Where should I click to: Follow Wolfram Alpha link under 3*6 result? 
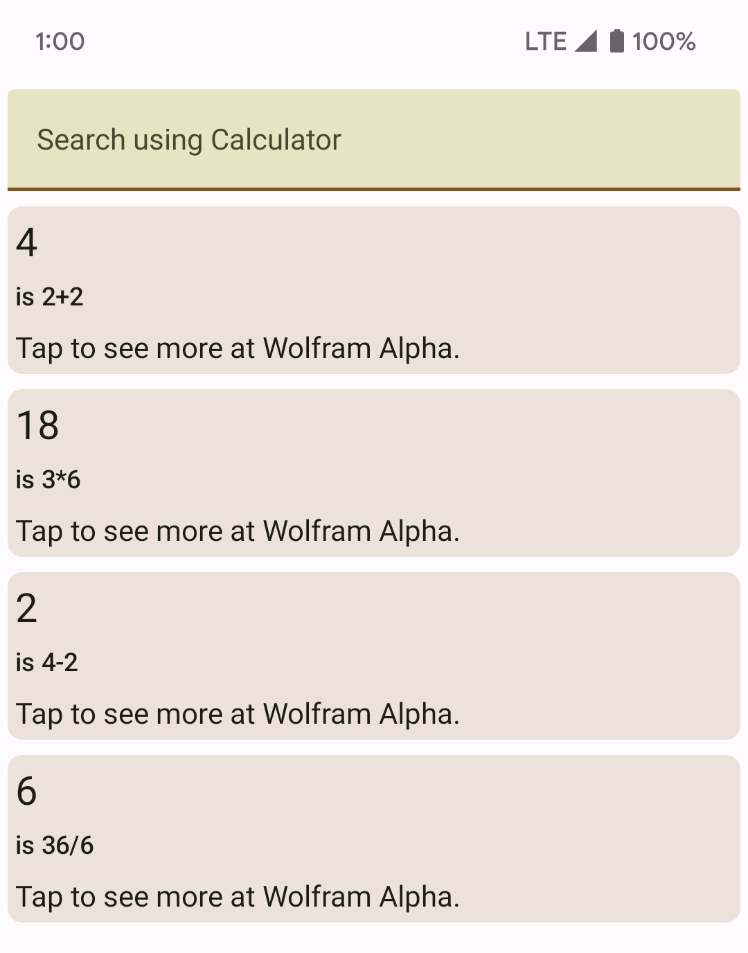[238, 531]
